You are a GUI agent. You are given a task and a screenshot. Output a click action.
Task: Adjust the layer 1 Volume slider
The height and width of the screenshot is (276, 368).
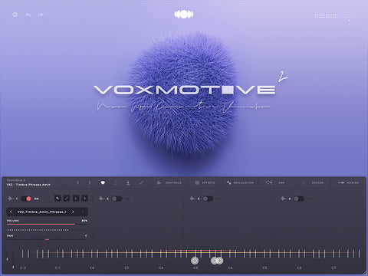pyautogui.click(x=47, y=224)
